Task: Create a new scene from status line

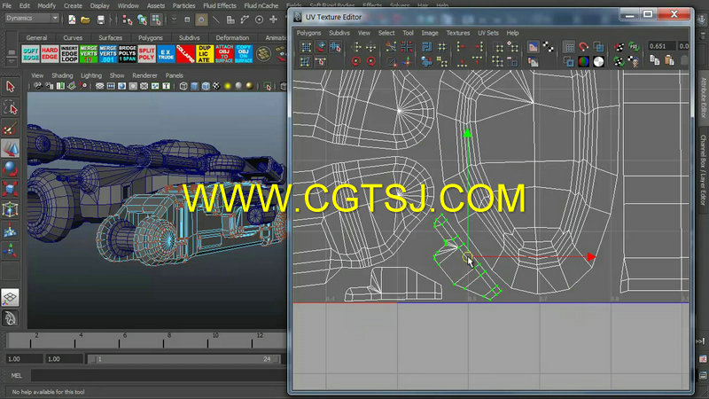Action: (72, 20)
